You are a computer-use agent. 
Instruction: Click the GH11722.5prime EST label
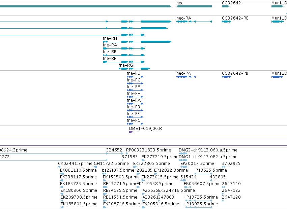coord(111,164)
